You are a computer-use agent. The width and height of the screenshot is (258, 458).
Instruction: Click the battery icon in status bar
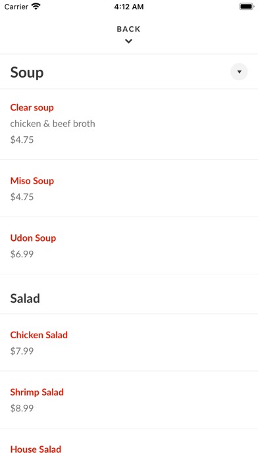247,7
